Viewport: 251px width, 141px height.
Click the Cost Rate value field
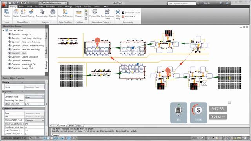[x=35, y=127]
